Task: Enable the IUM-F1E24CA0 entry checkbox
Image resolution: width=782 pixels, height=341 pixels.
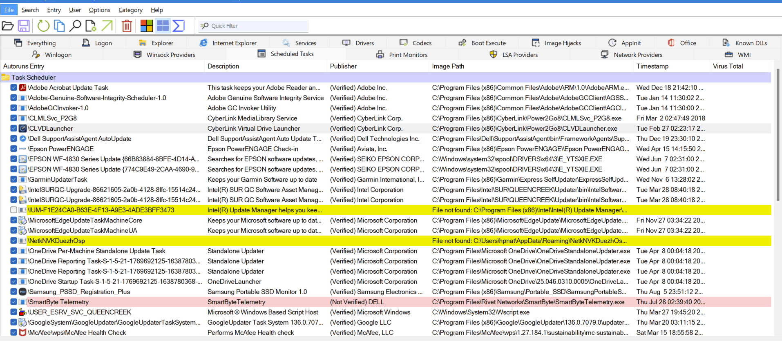Action: pos(13,210)
